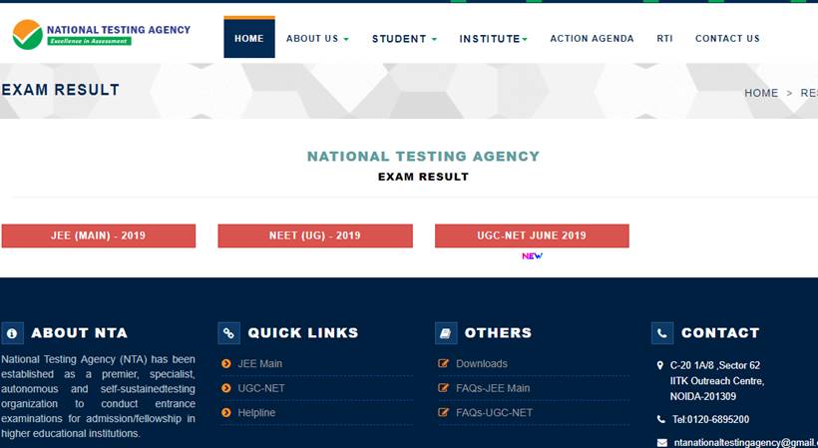Click the Others book icon
Screen dimensions: 818x448
(x=446, y=333)
